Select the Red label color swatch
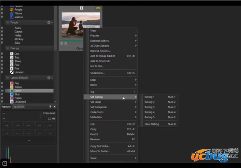Screen dimensions: 241x168 (12, 83)
